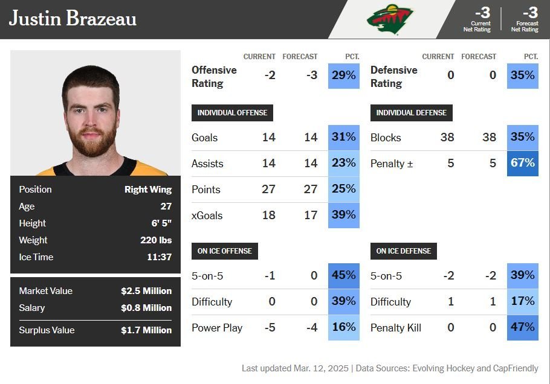Open the On Ice Offense section label
Image resolution: width=550 pixels, height=384 pixels.
(x=225, y=251)
